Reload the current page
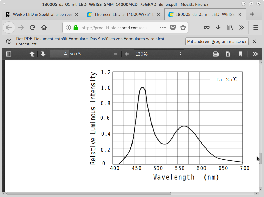 (32, 28)
